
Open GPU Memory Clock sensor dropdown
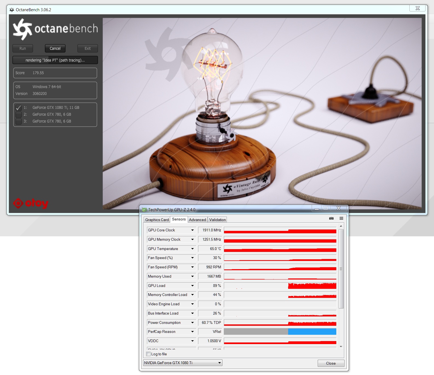pos(193,240)
